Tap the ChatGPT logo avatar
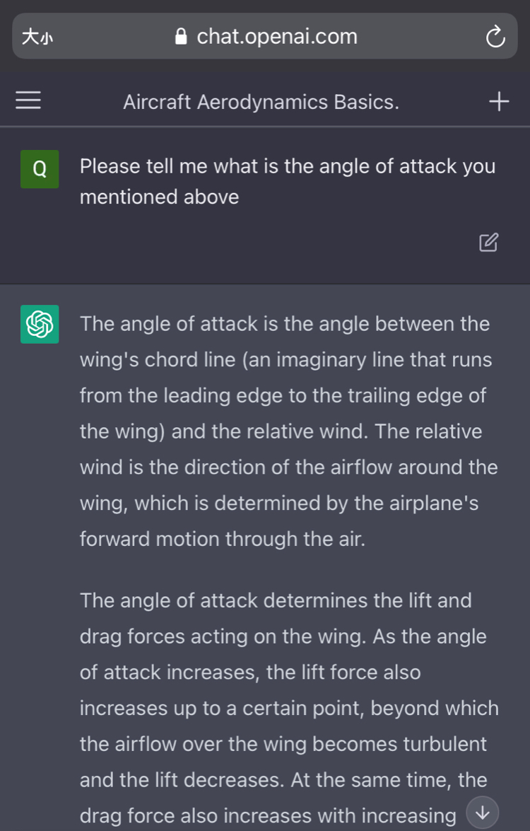The height and width of the screenshot is (831, 530). point(40,324)
